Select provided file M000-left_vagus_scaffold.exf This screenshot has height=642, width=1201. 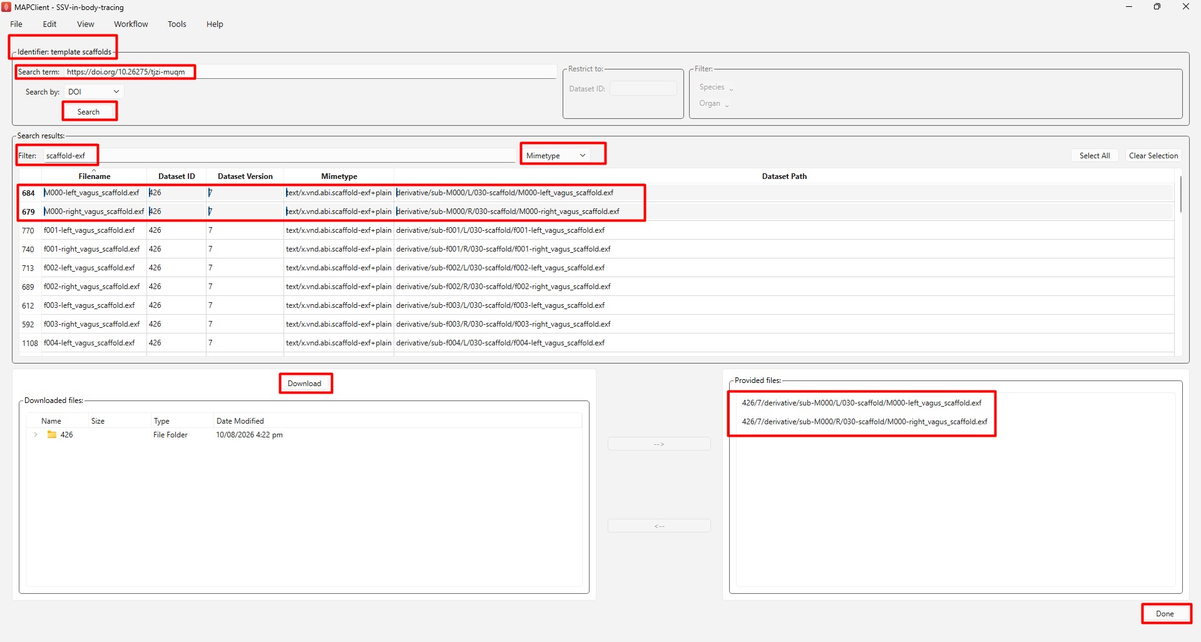click(862, 403)
